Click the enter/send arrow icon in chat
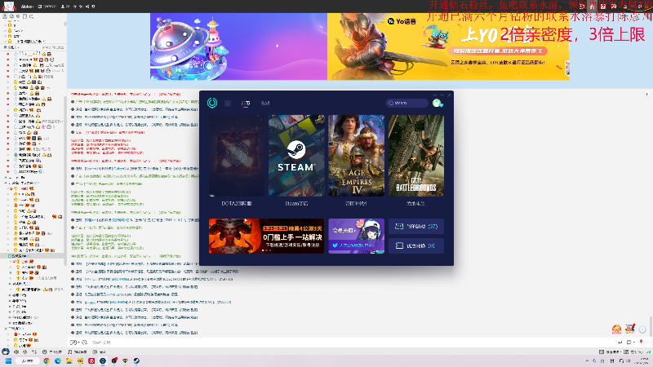The image size is (653, 367). pos(620,342)
